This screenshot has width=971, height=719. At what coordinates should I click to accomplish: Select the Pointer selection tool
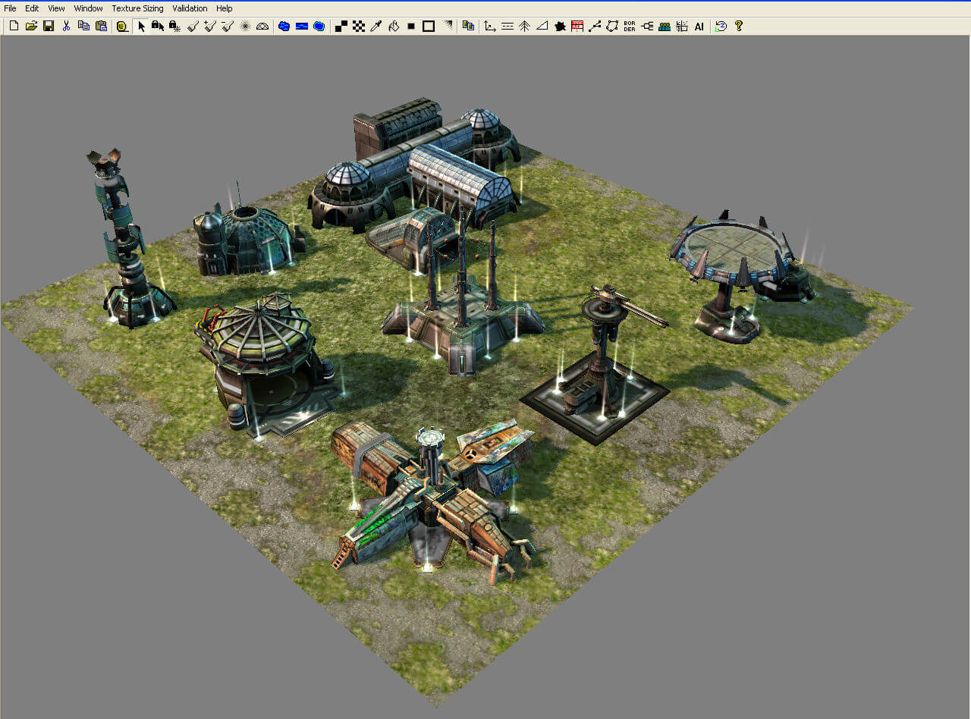pos(140,25)
